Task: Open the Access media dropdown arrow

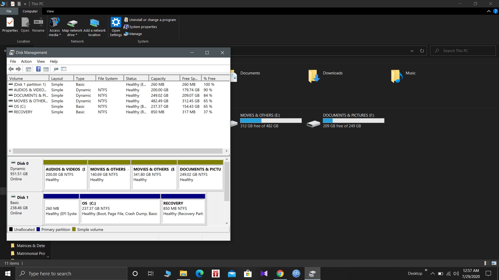Action: click(x=60, y=34)
